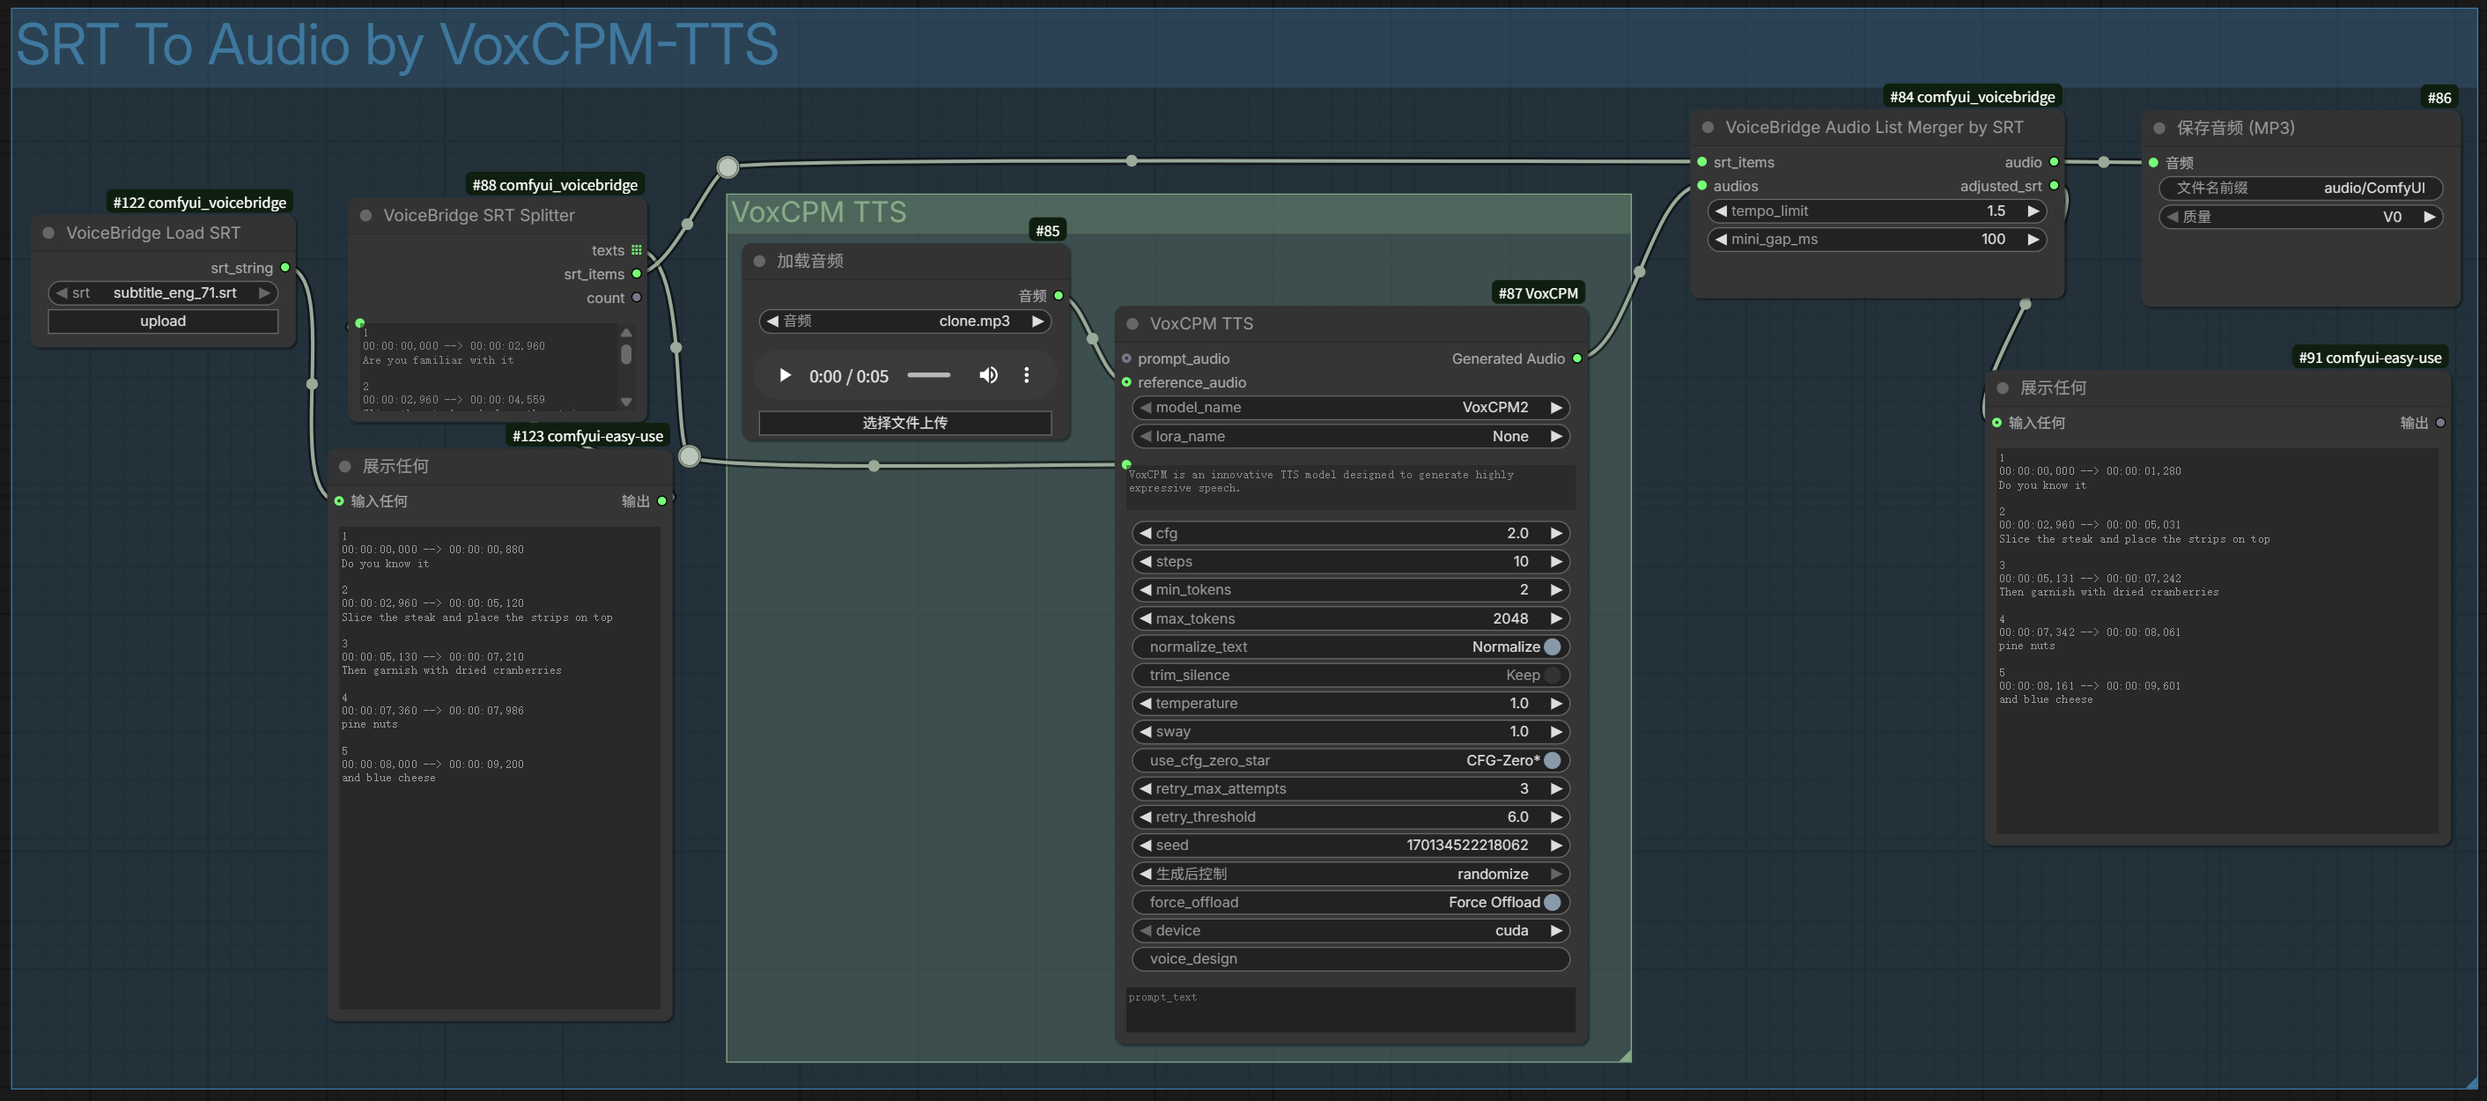Open the srt file subtitle_eng_71.srt dropdown
The width and height of the screenshot is (2487, 1101).
163,292
